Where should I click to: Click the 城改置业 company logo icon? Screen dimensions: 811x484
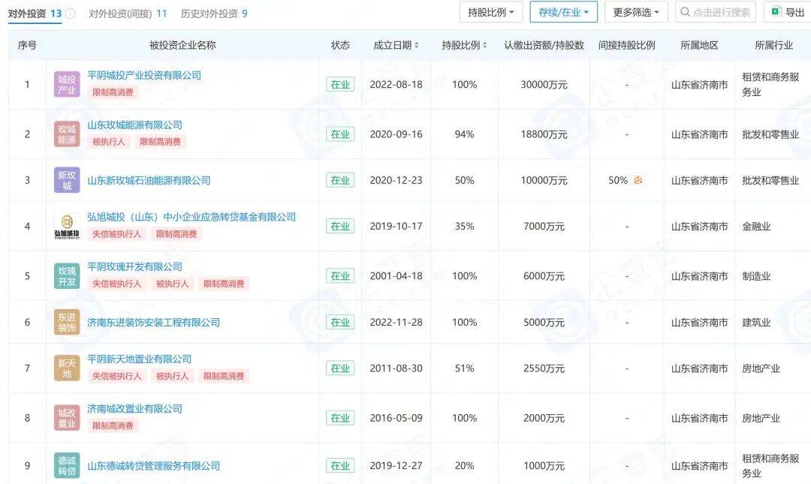tap(67, 418)
